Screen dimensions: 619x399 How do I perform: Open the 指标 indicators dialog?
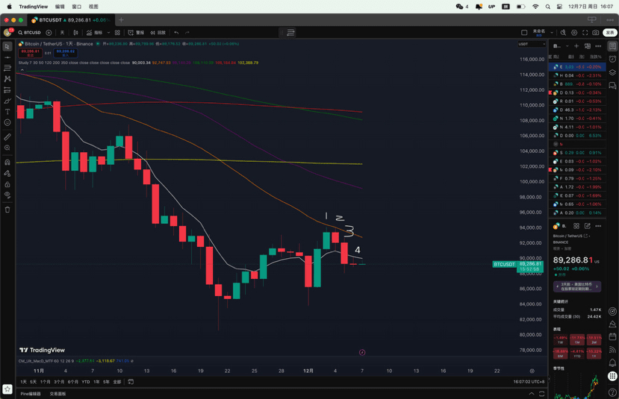(x=94, y=33)
